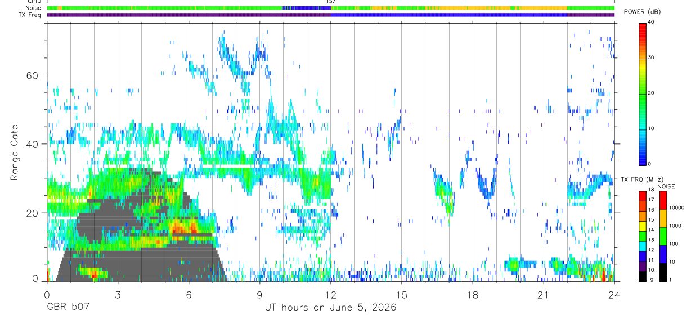Click the 'Noise' row label at top
The height and width of the screenshot is (319, 691).
[x=34, y=8]
